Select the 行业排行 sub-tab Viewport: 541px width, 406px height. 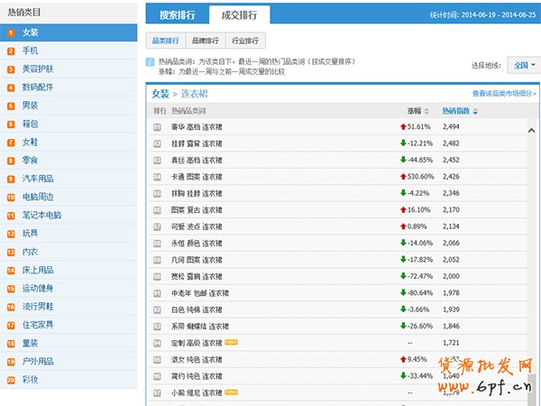coord(245,41)
